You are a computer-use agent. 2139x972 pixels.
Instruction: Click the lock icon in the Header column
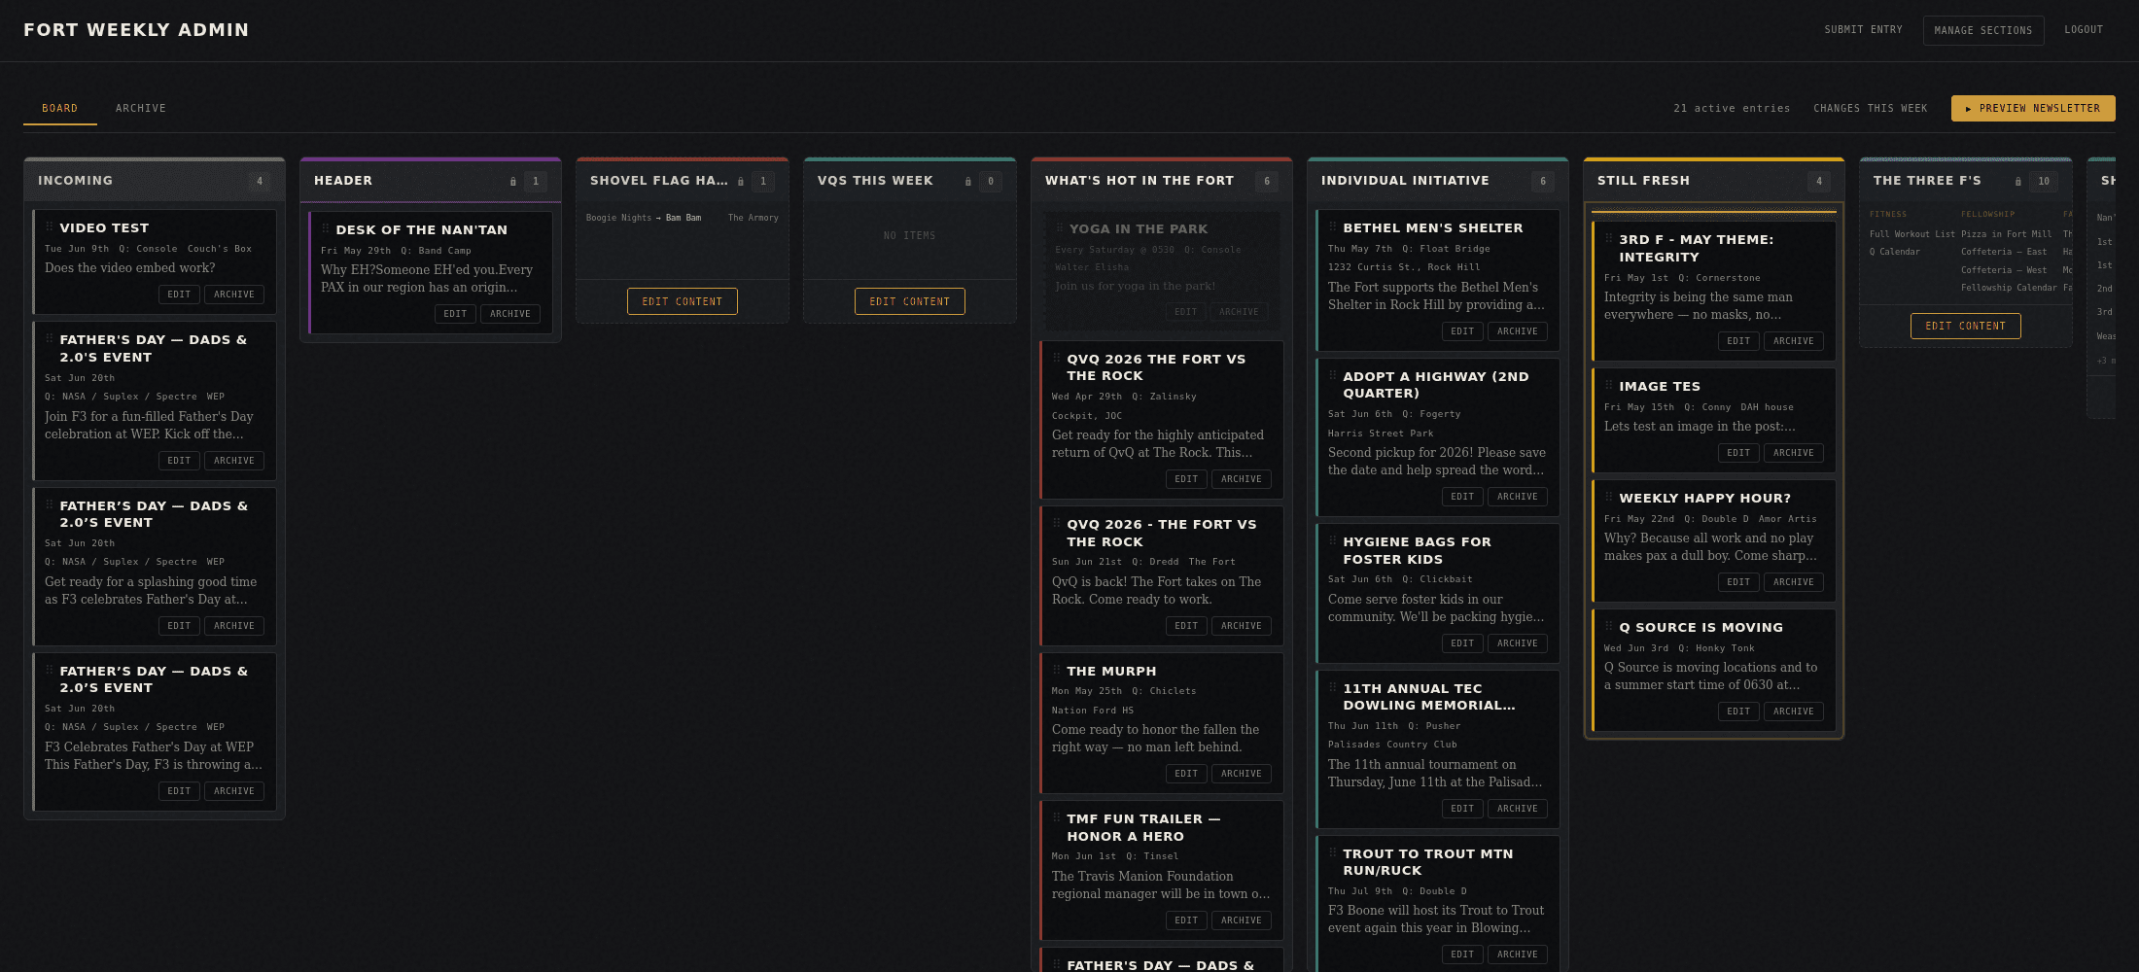pyautogui.click(x=513, y=182)
